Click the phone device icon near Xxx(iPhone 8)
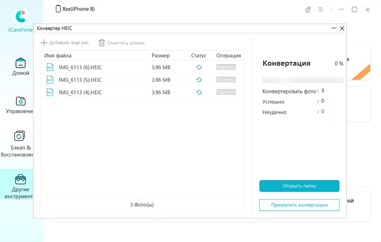Image resolution: width=381 pixels, height=242 pixels. [58, 9]
